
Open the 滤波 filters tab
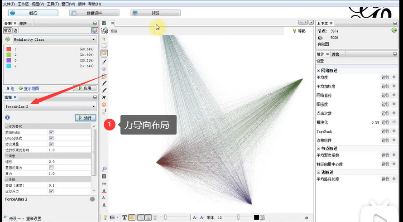pyautogui.click(x=335, y=54)
